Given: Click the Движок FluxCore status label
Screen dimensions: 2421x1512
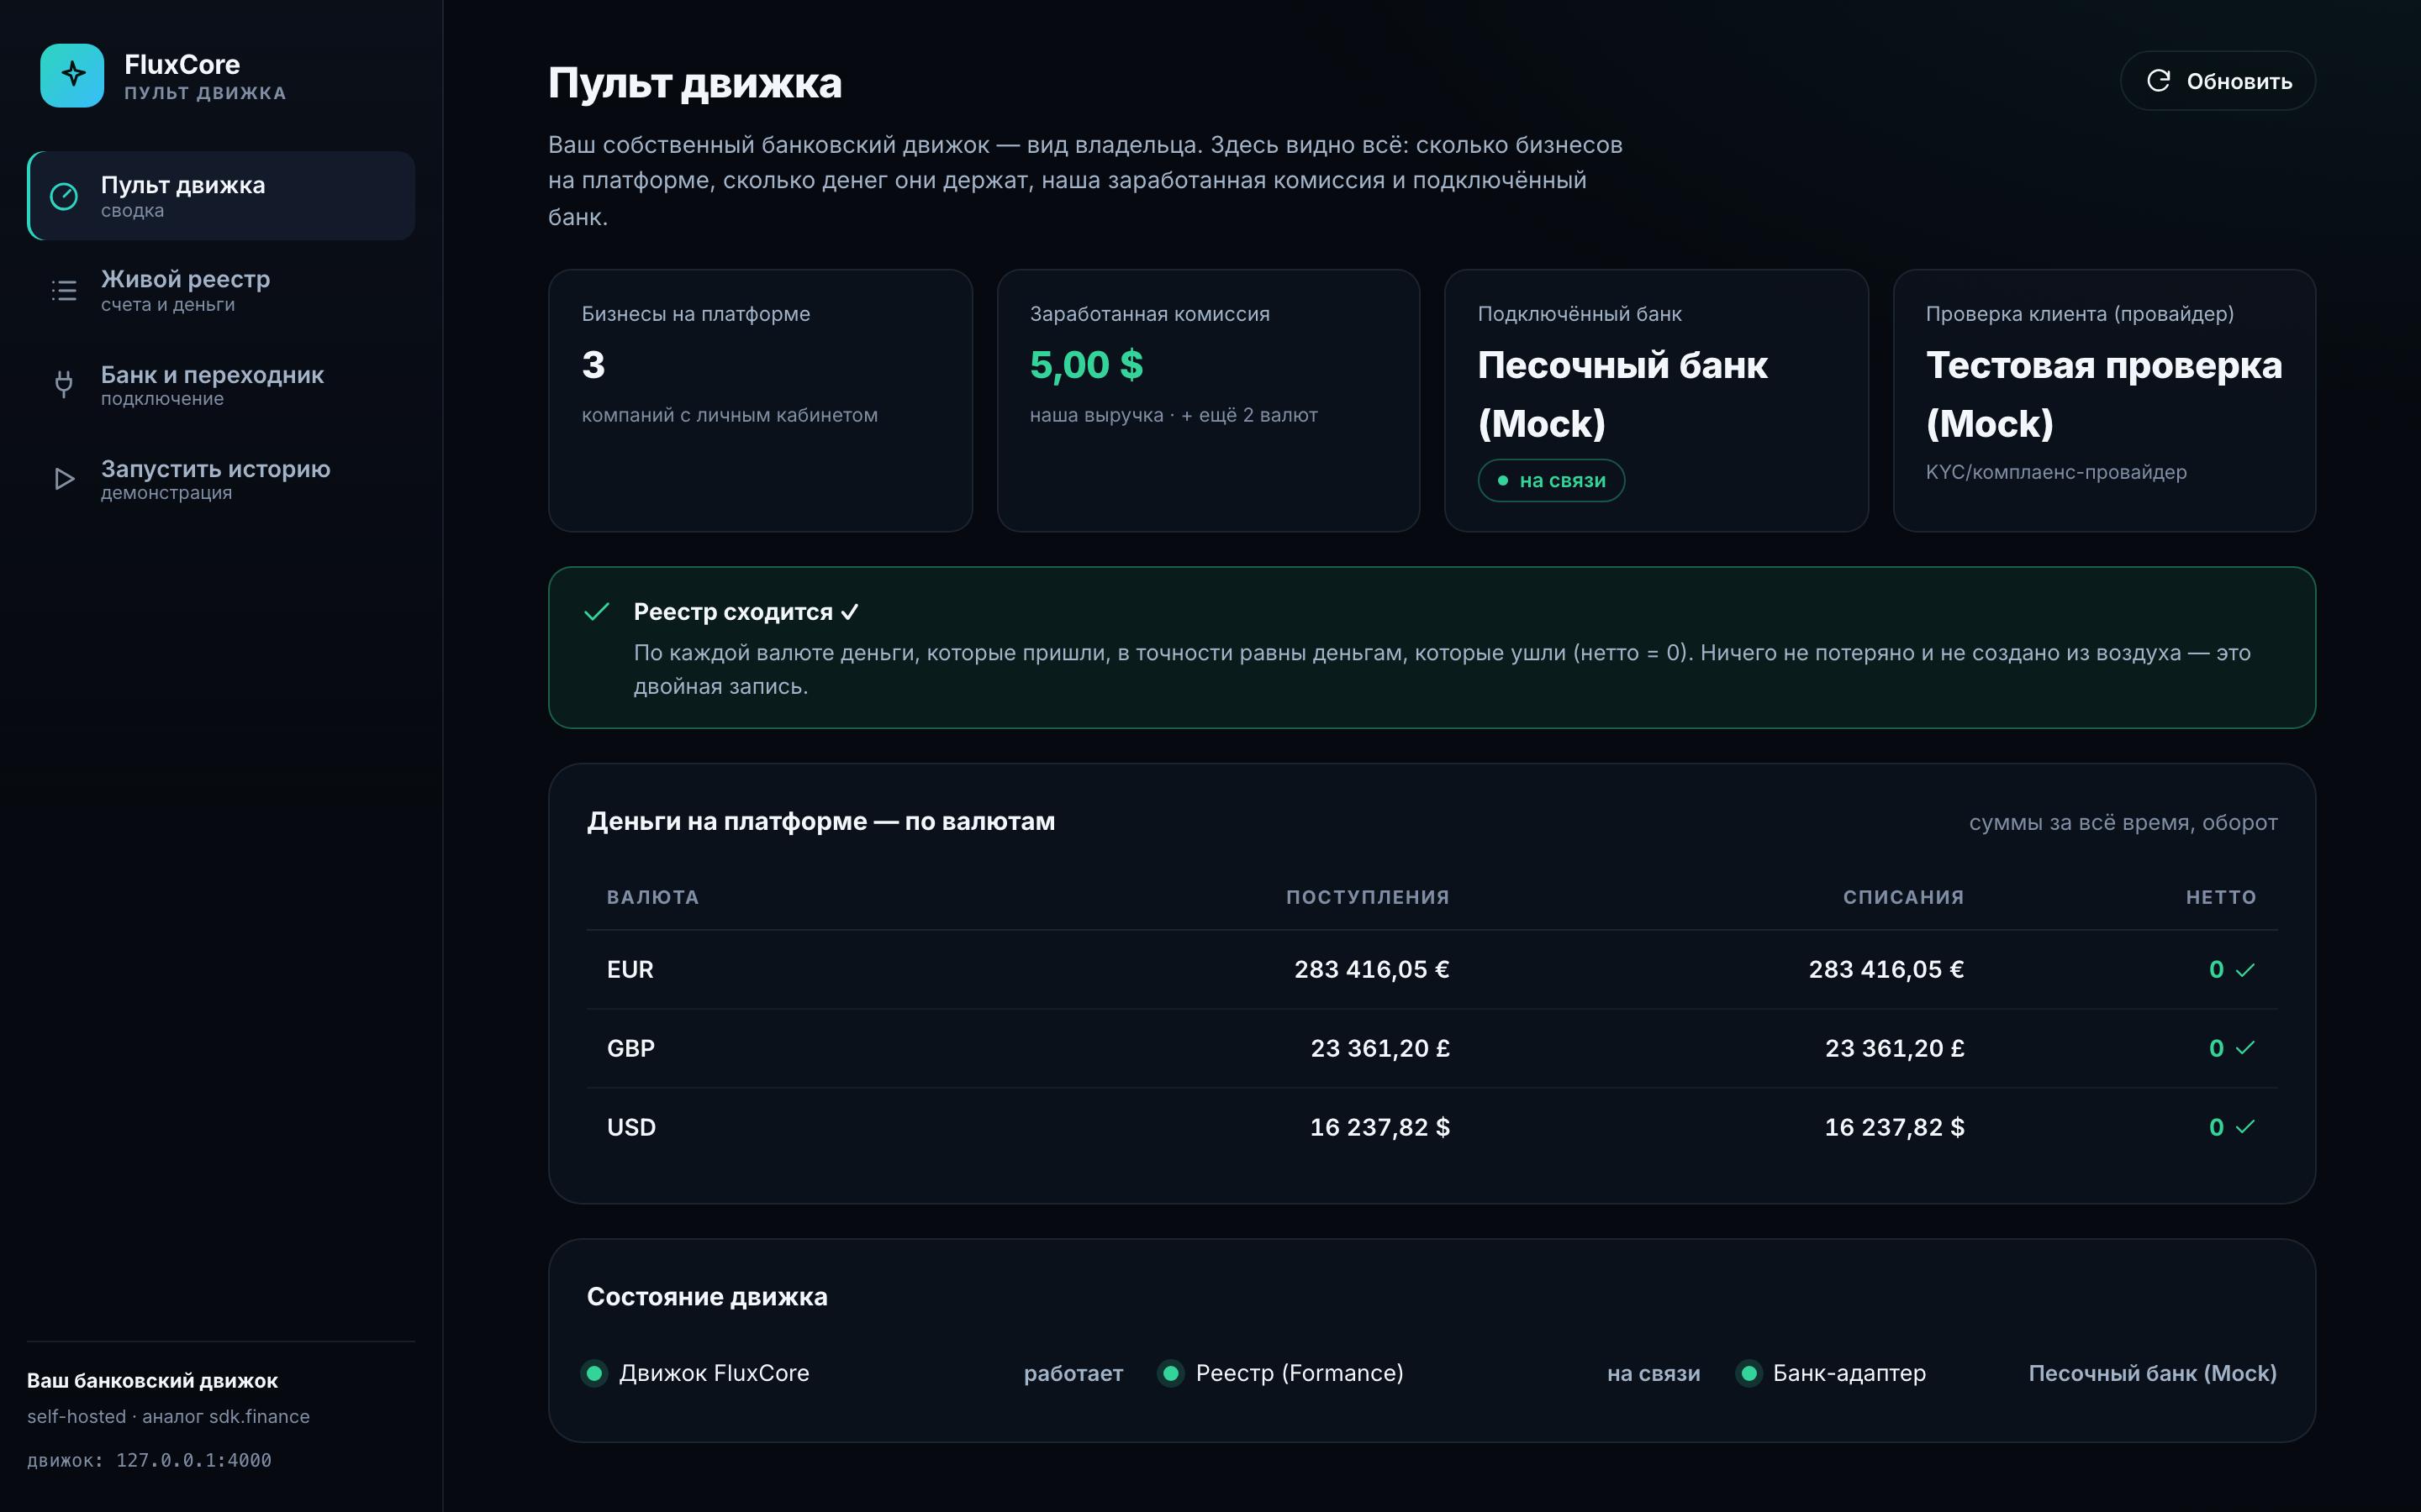Looking at the screenshot, I should click(x=715, y=1373).
